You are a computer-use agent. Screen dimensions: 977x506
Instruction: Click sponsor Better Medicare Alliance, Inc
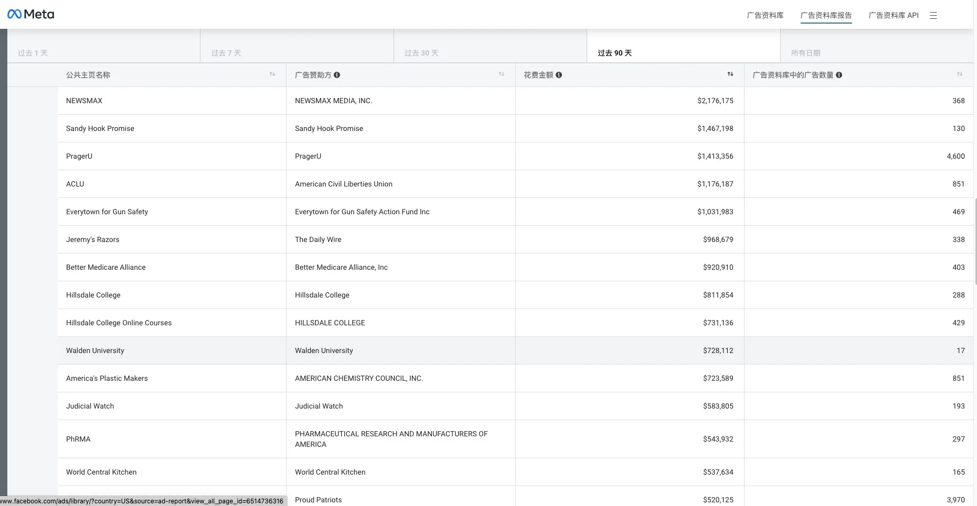pos(341,267)
